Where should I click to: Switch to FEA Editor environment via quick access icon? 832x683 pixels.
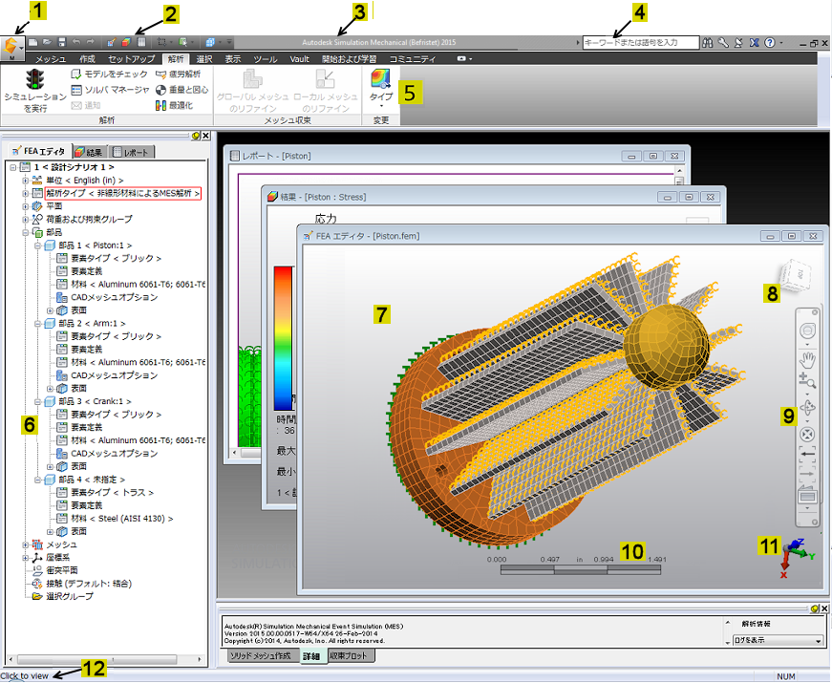(x=111, y=42)
